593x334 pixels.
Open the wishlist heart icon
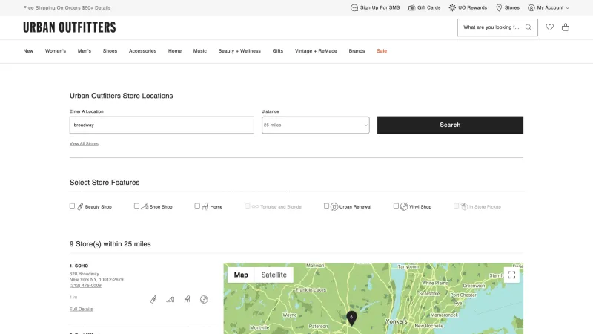pos(549,27)
